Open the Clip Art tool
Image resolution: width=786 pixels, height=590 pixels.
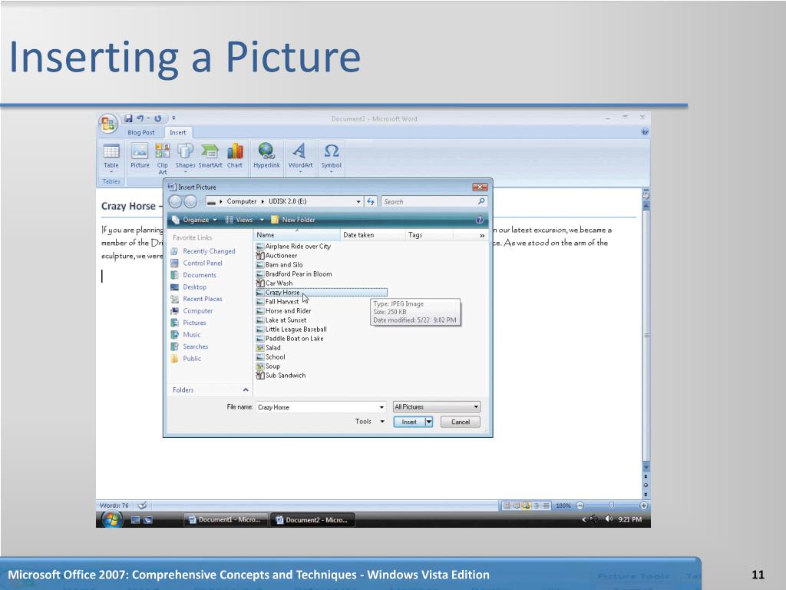(x=163, y=151)
